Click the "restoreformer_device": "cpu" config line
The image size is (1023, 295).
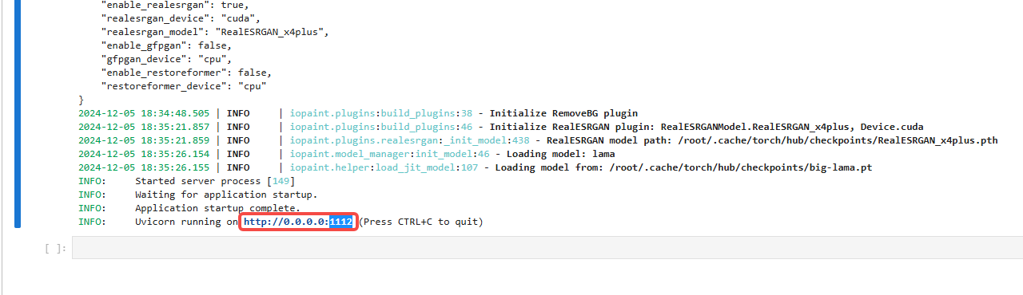point(184,86)
